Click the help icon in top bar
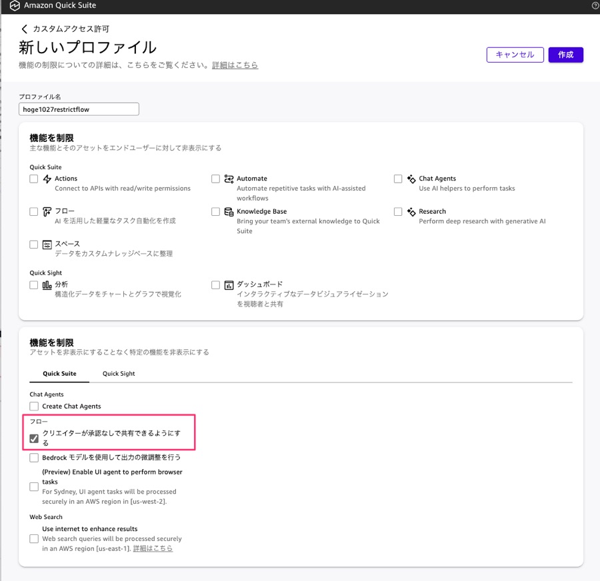This screenshot has height=581, width=600. point(595,5)
